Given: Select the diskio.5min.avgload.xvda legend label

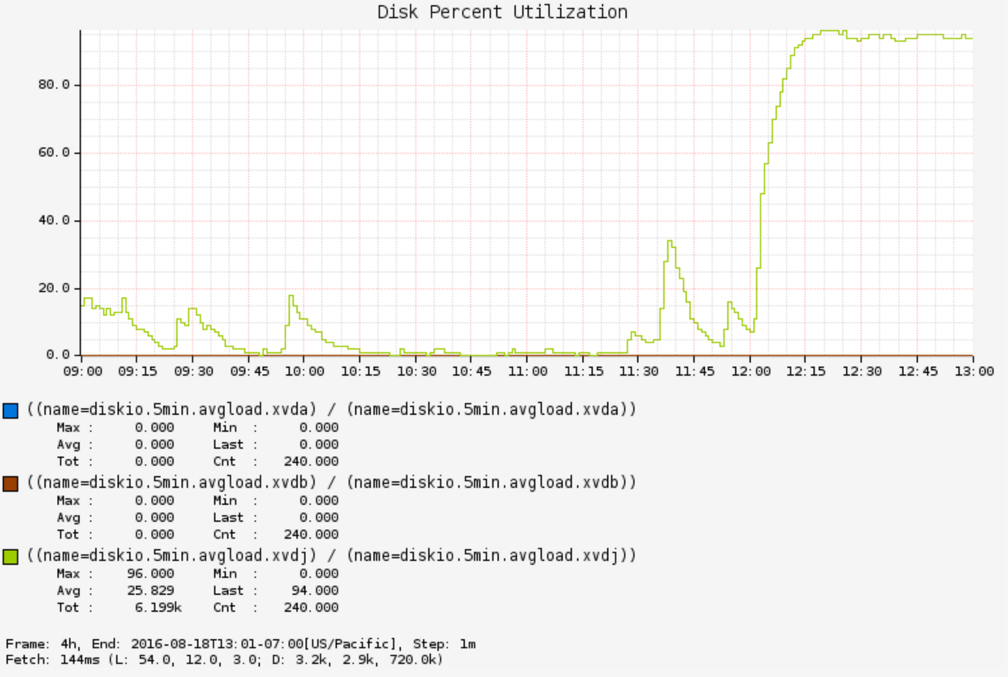Looking at the screenshot, I should click(x=331, y=410).
